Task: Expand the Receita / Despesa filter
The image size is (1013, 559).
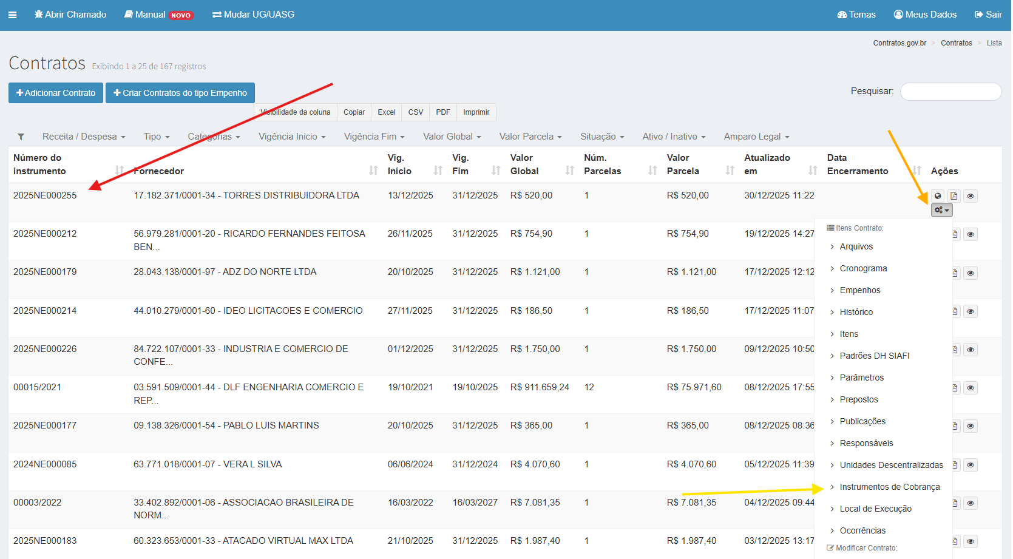Action: [x=84, y=137]
